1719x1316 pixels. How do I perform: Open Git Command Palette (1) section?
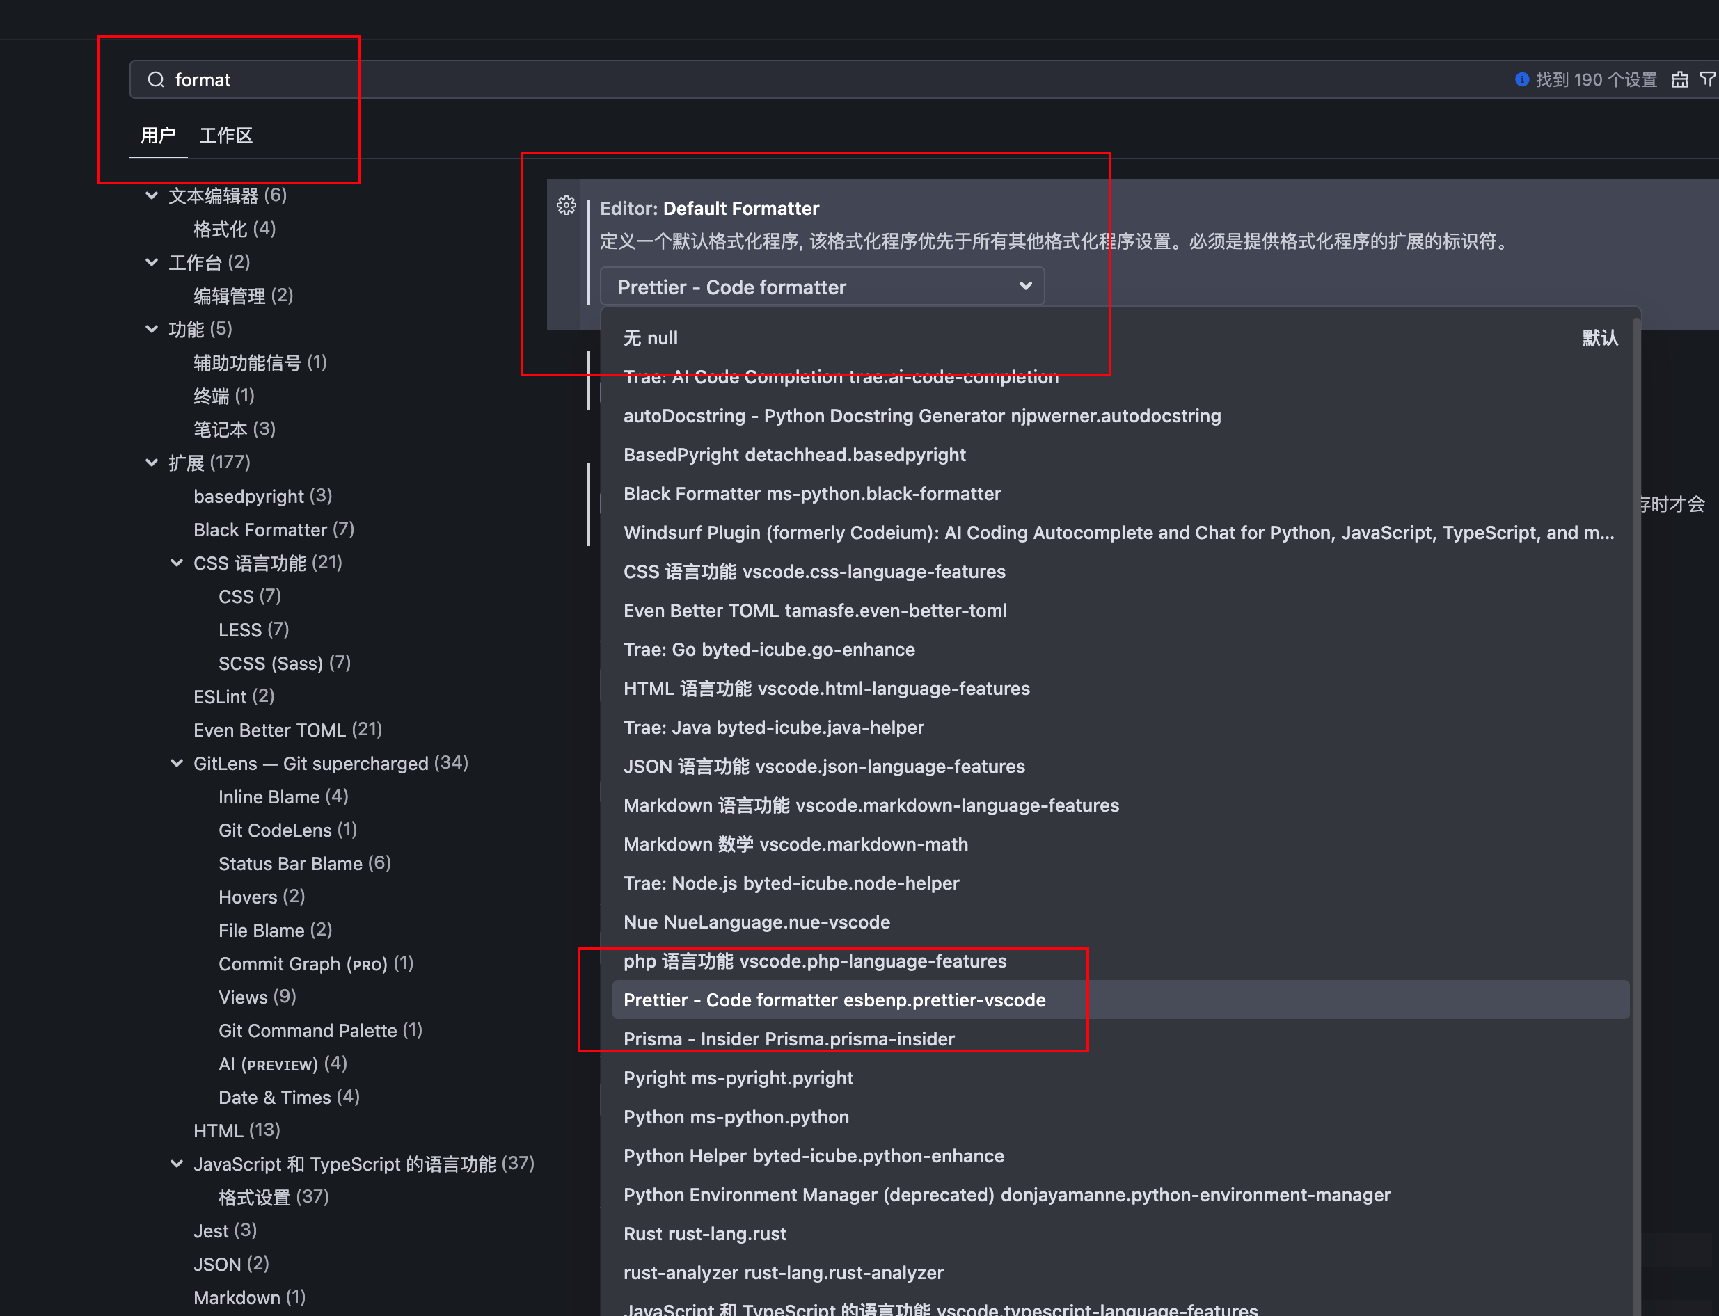320,1030
